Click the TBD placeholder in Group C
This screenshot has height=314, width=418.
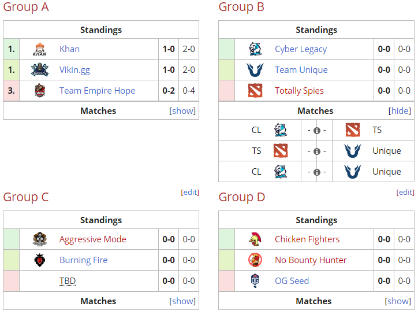click(x=68, y=281)
